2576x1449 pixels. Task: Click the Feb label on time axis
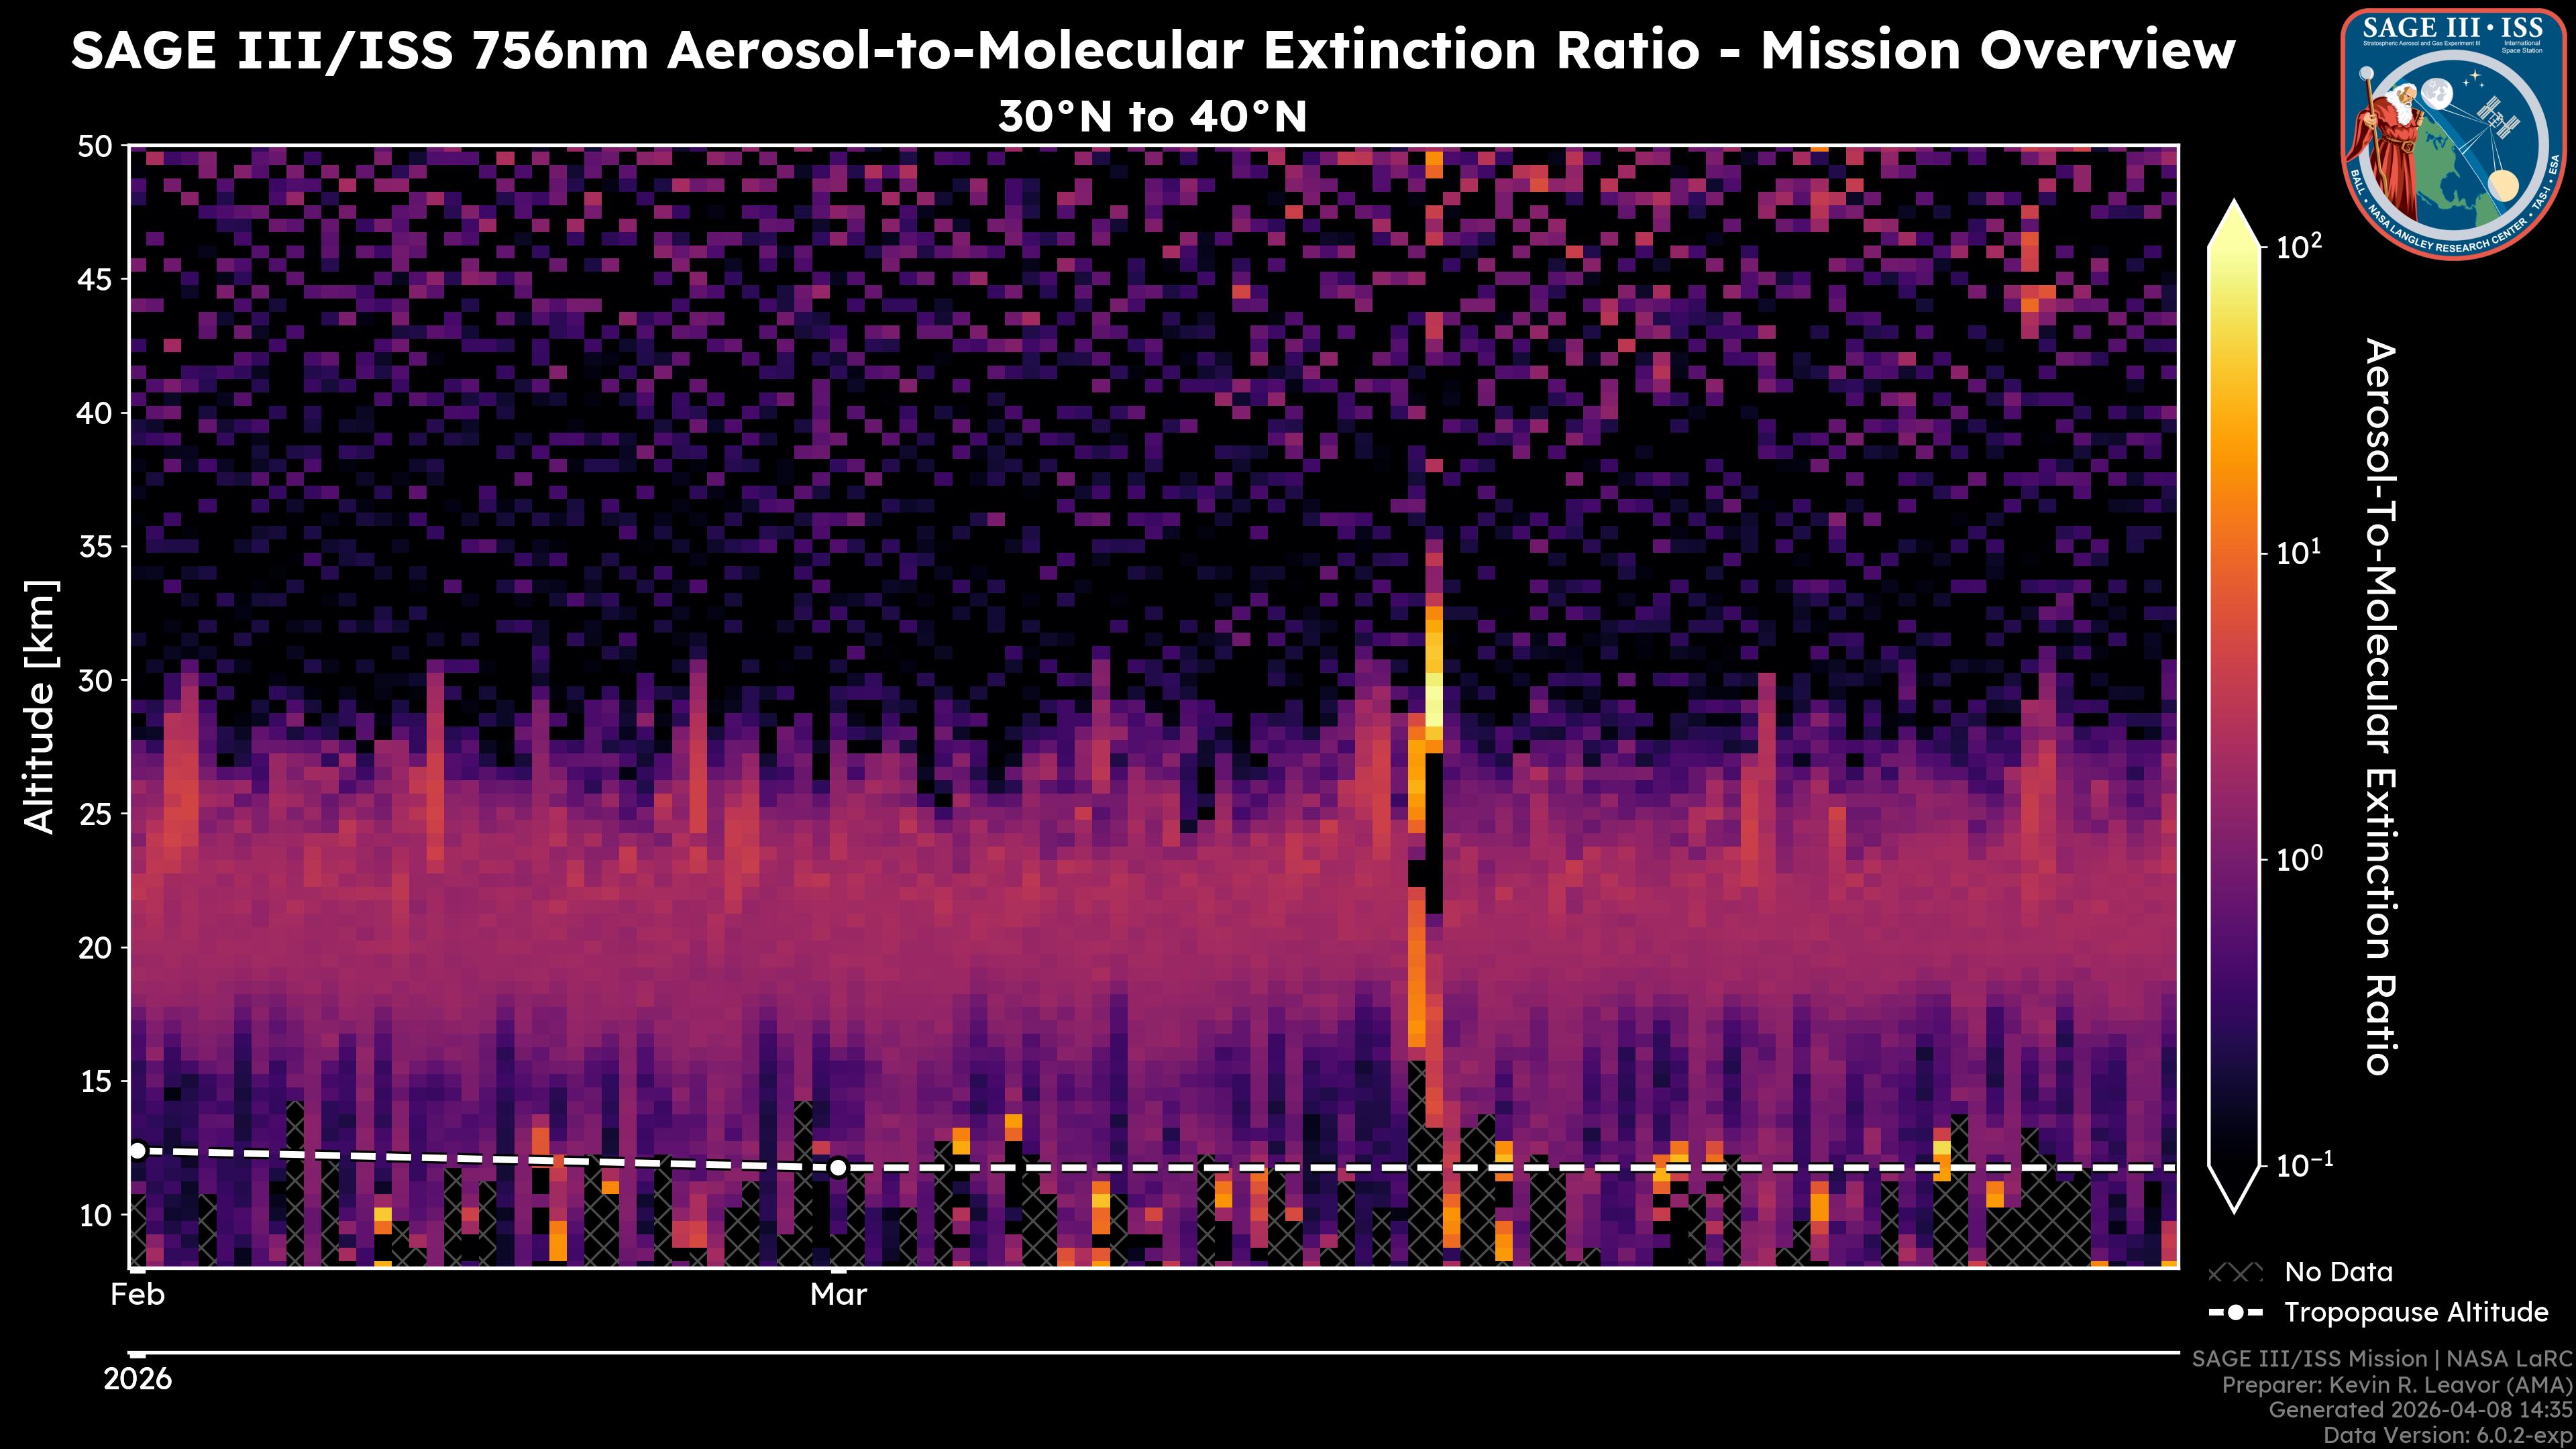tap(138, 1295)
